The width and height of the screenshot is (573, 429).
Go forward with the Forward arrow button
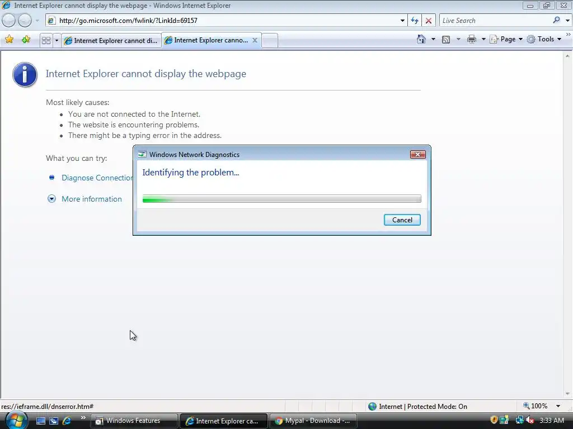(x=25, y=21)
